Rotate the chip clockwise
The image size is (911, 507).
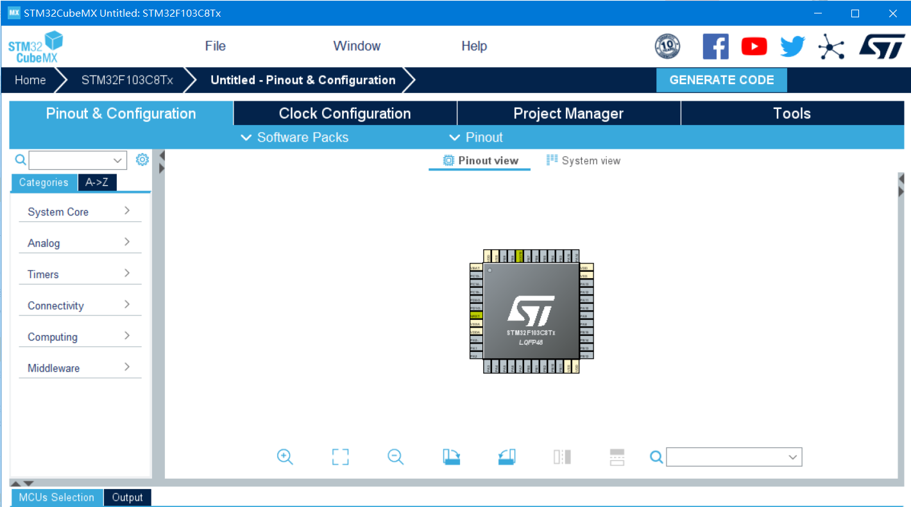[451, 456]
